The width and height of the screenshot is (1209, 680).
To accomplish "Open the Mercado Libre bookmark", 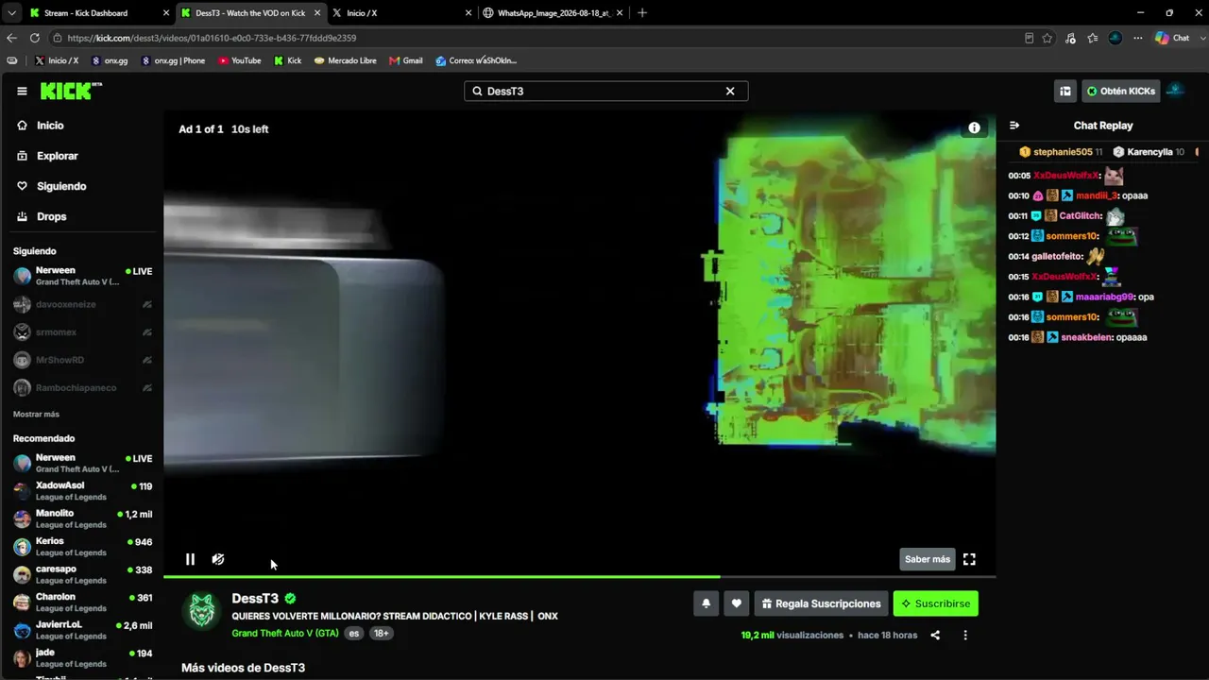I will [346, 60].
